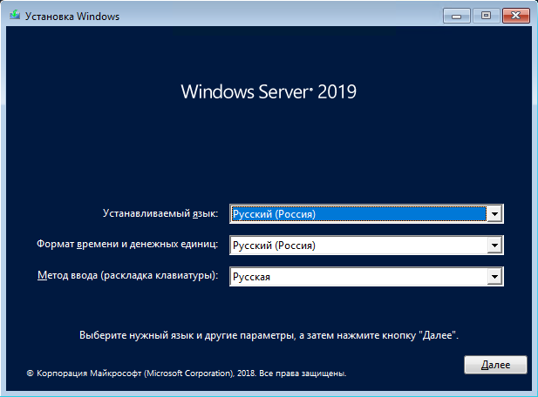Click the Windows Server 2019 heading
This screenshot has width=538, height=397.
(x=269, y=91)
